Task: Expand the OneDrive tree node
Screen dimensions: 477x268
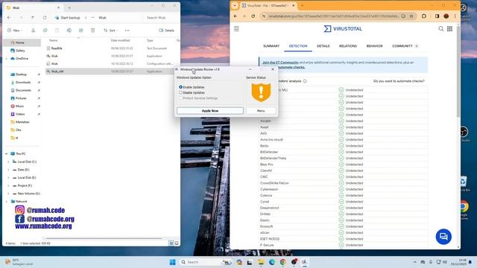Action: click(7, 58)
